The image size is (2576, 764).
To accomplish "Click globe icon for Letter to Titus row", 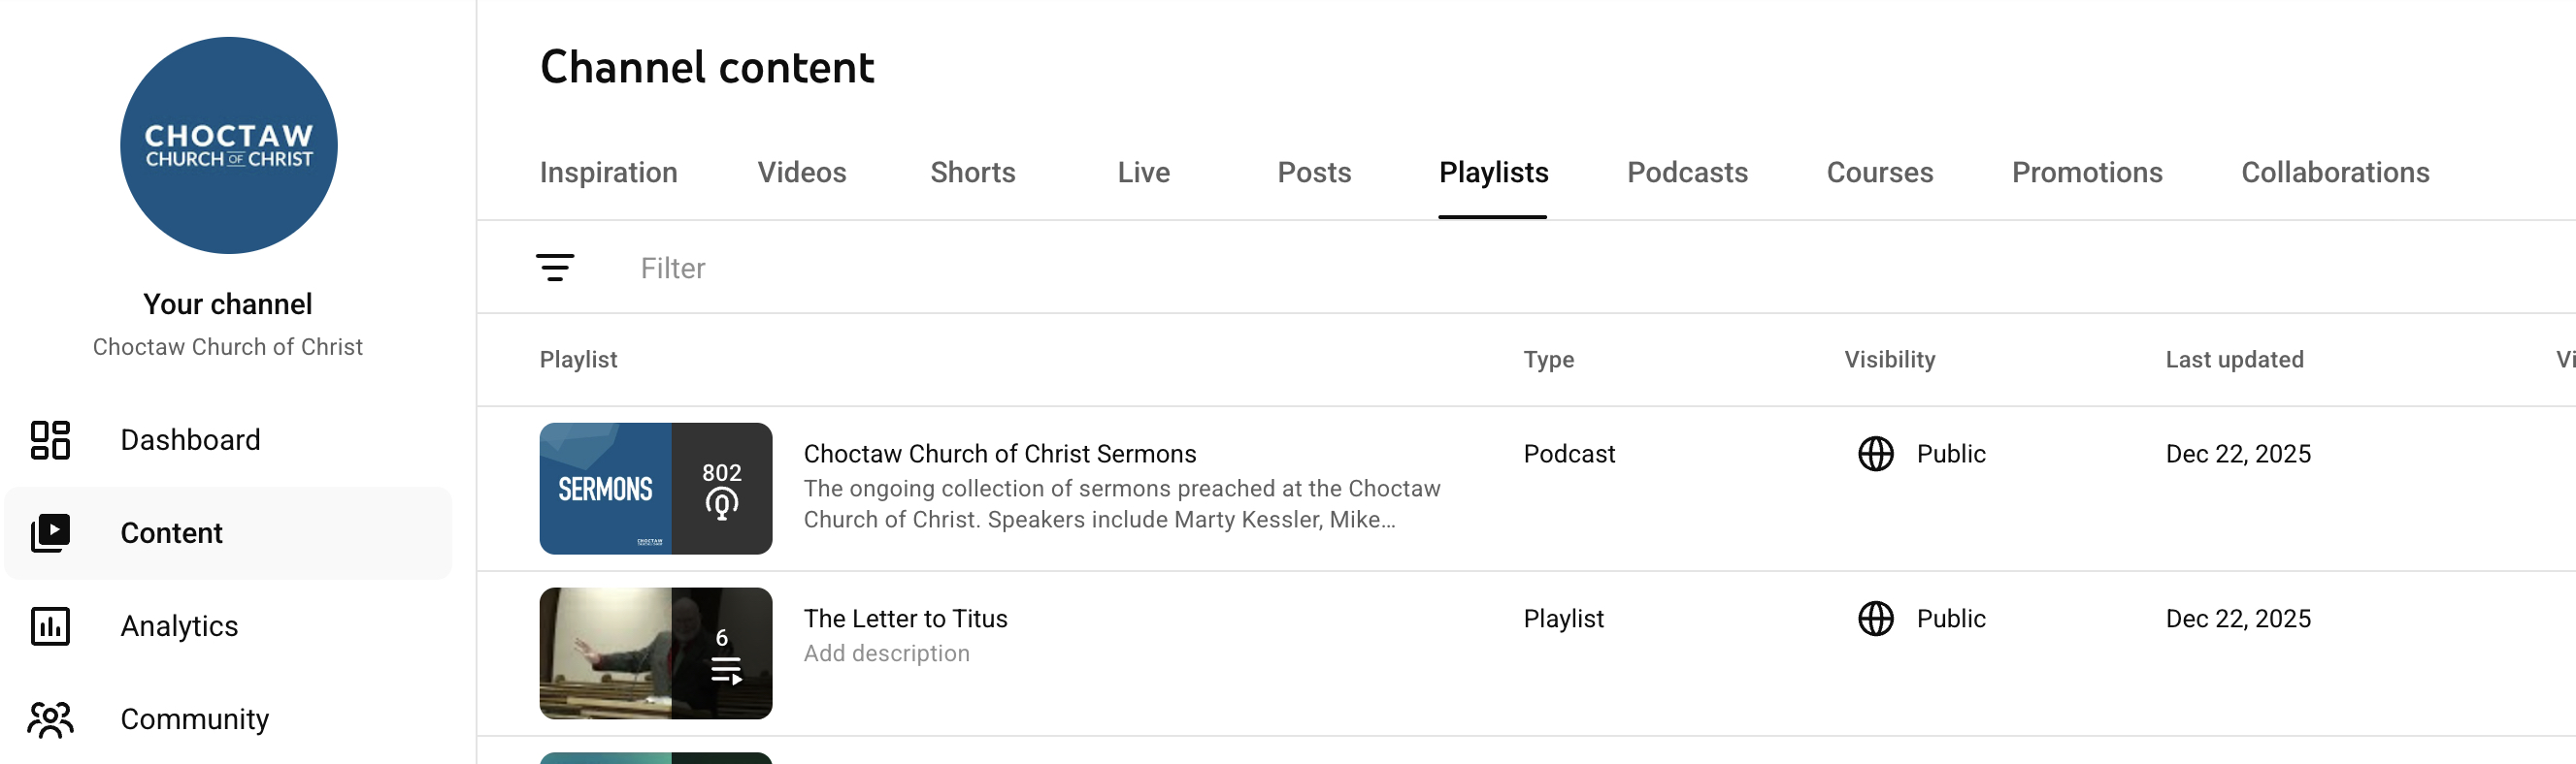I will point(1875,619).
